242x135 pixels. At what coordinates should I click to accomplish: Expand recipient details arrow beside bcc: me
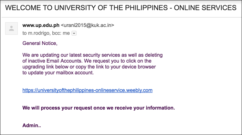(74, 33)
